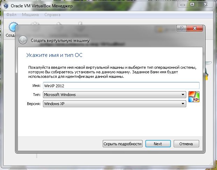Focus the Имя field containing WinXP 2012
217x170 pixels.
[x=121, y=86]
